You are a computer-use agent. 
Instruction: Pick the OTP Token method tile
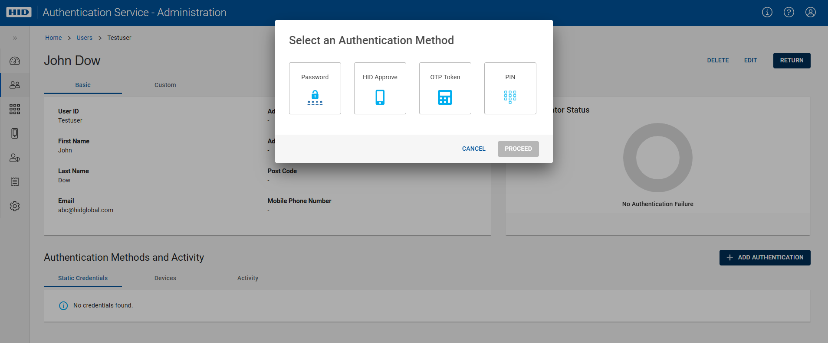pos(445,88)
